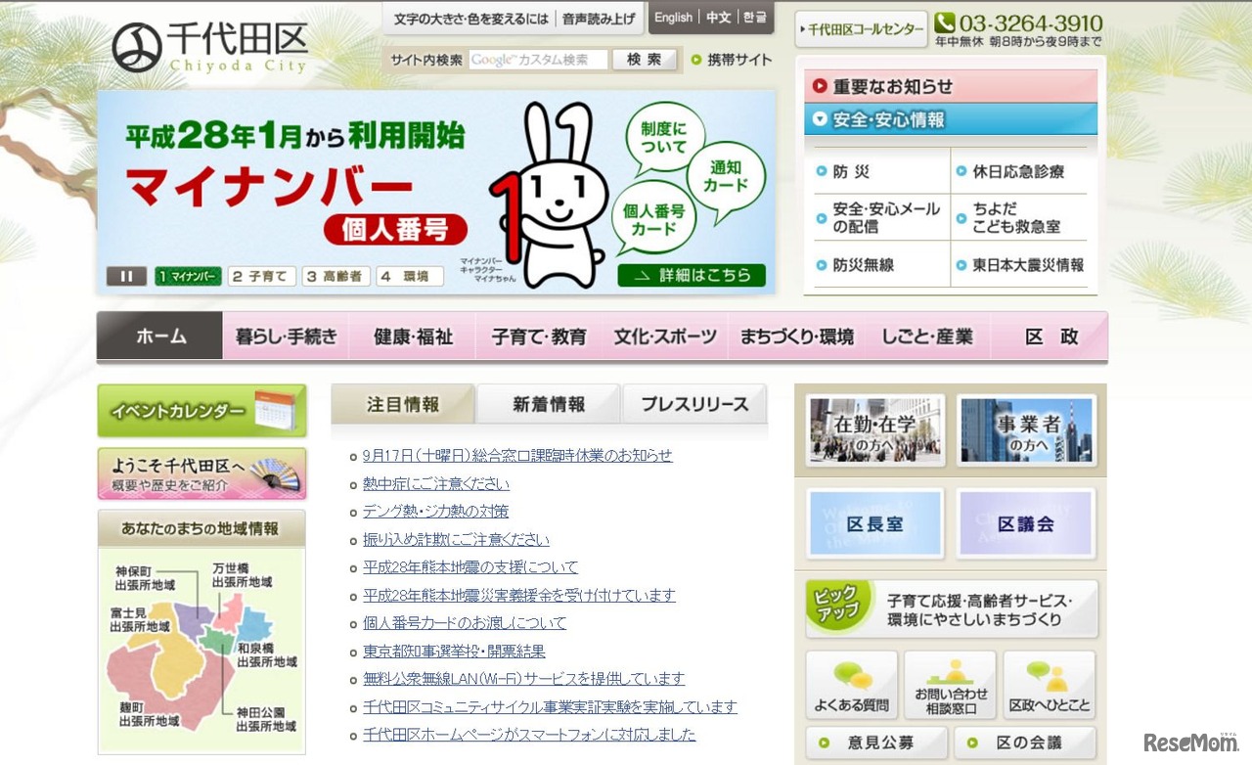1252x765 pixels.
Task: Pause the banner slideshow
Action: click(x=126, y=276)
